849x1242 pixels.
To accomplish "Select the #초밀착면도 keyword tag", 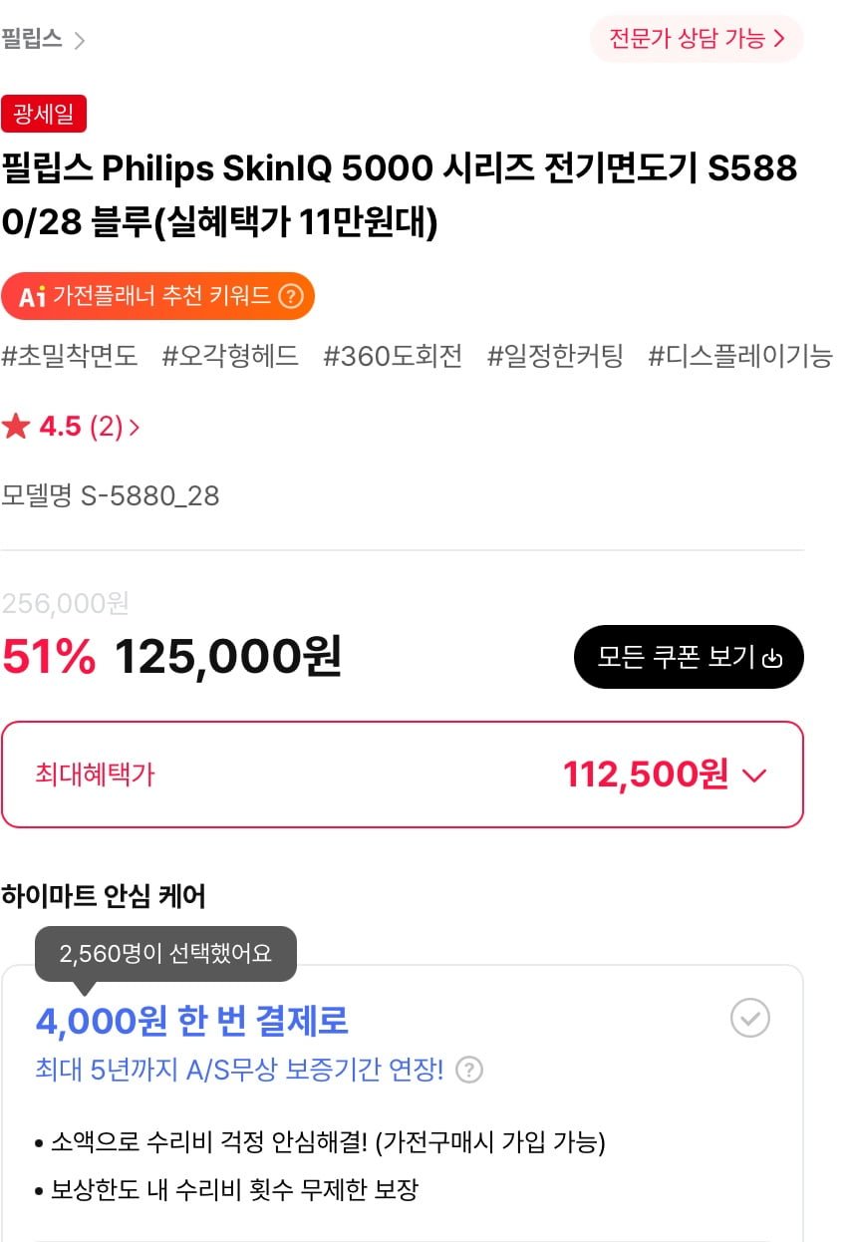I will click(70, 357).
